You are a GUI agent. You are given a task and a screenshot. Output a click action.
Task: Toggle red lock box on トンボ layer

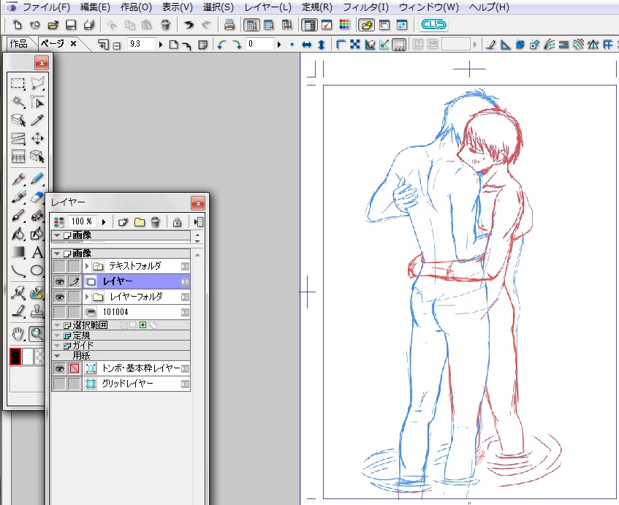point(75,368)
